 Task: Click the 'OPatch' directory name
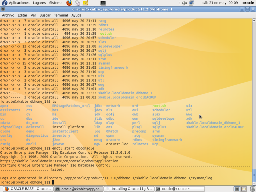coord(112,131)
